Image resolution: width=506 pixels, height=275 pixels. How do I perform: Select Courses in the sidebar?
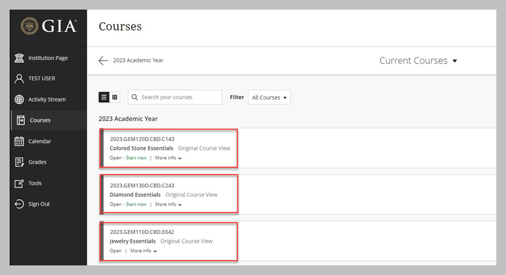click(40, 120)
